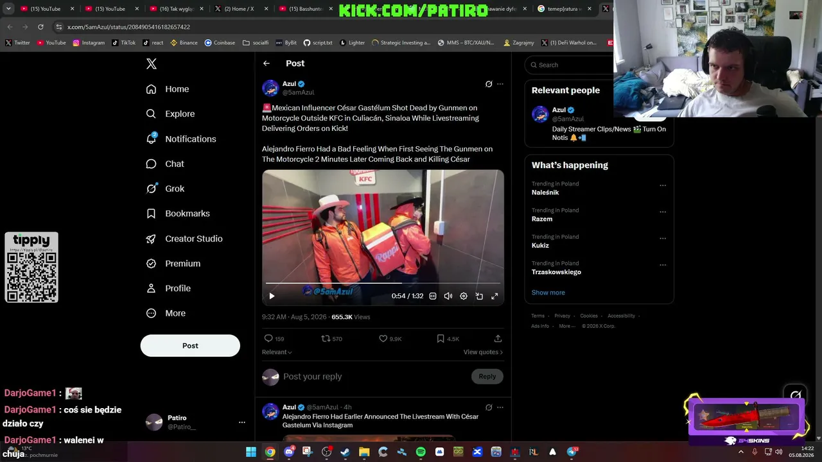
Task: Open the View quotes link
Action: pos(483,352)
